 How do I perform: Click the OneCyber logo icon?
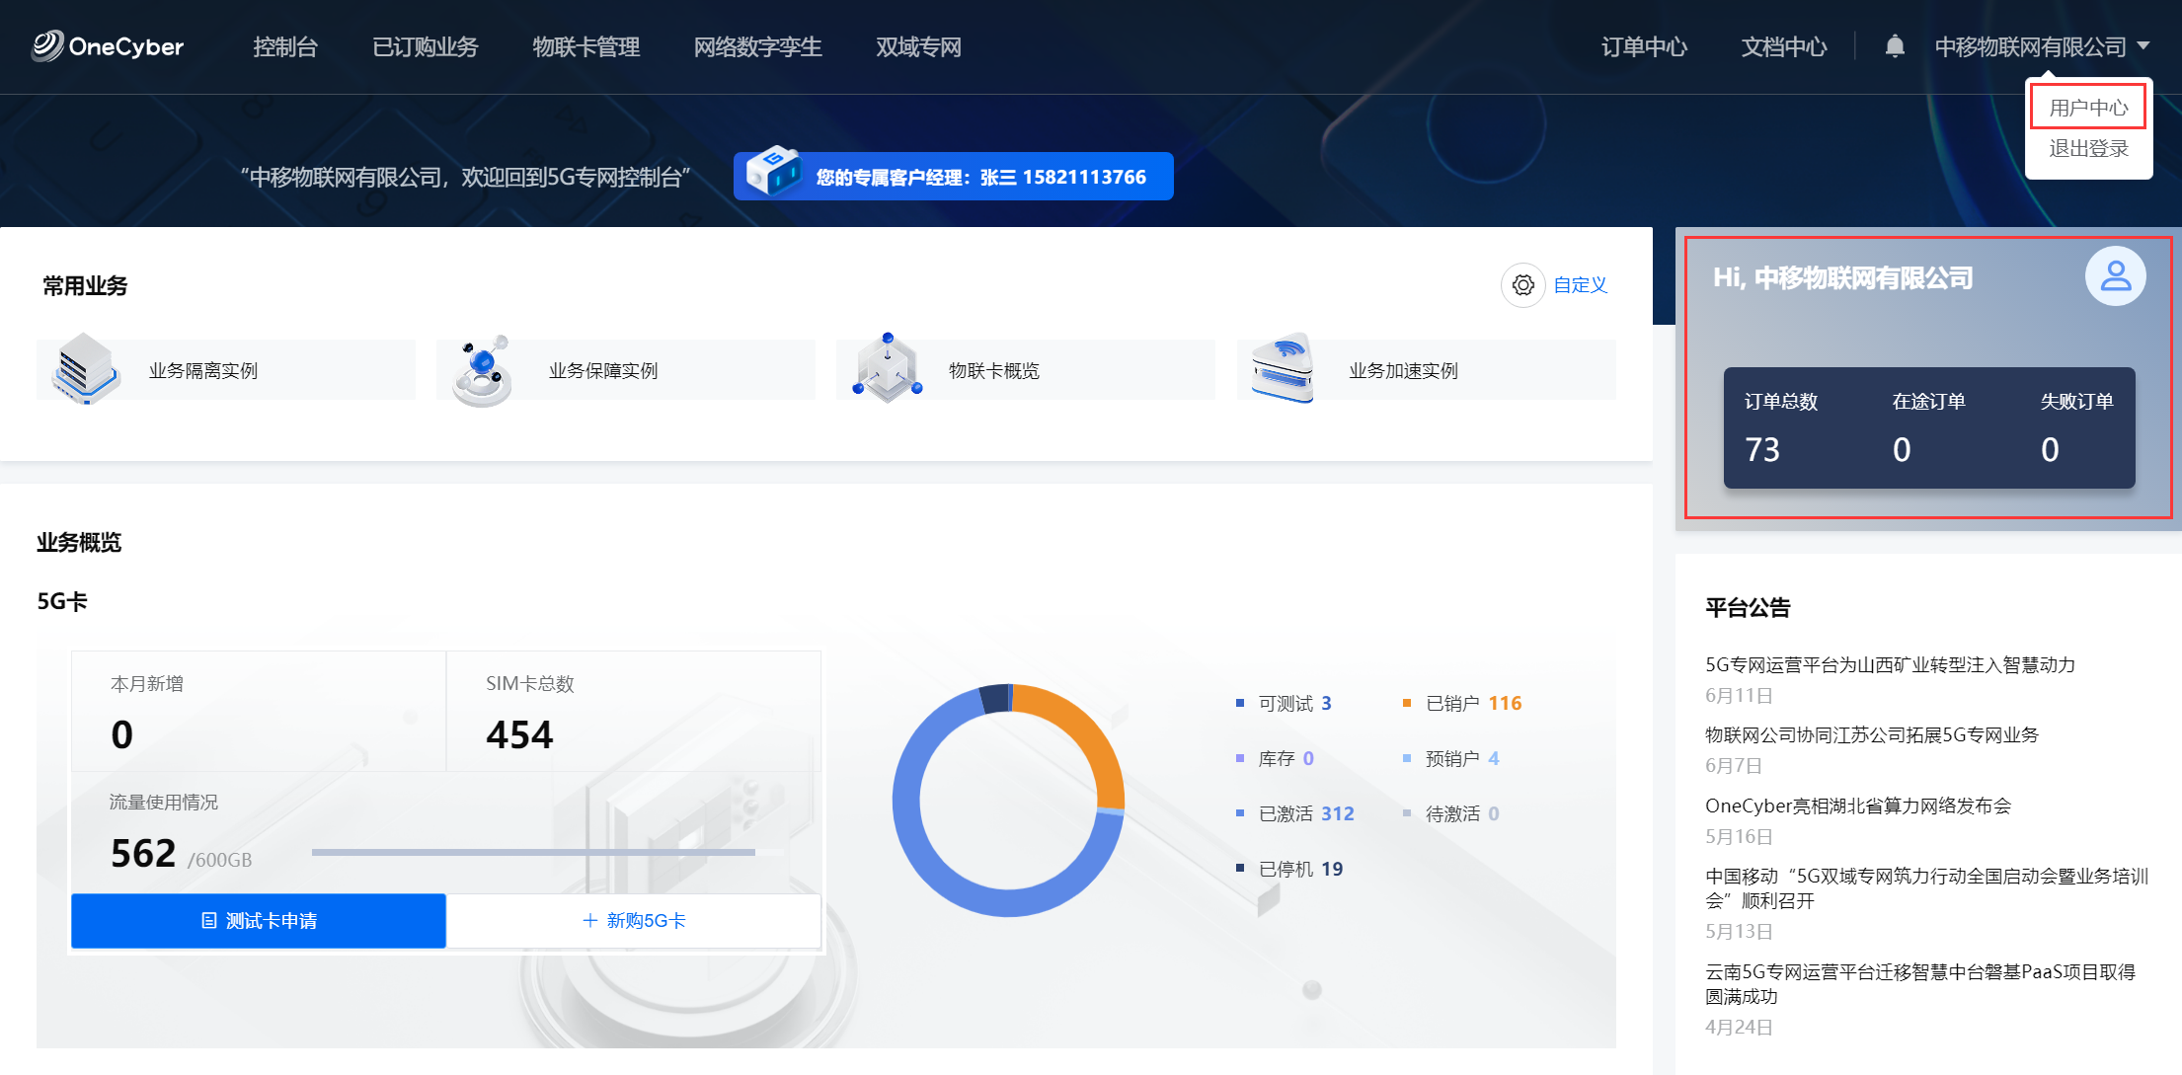pos(46,45)
